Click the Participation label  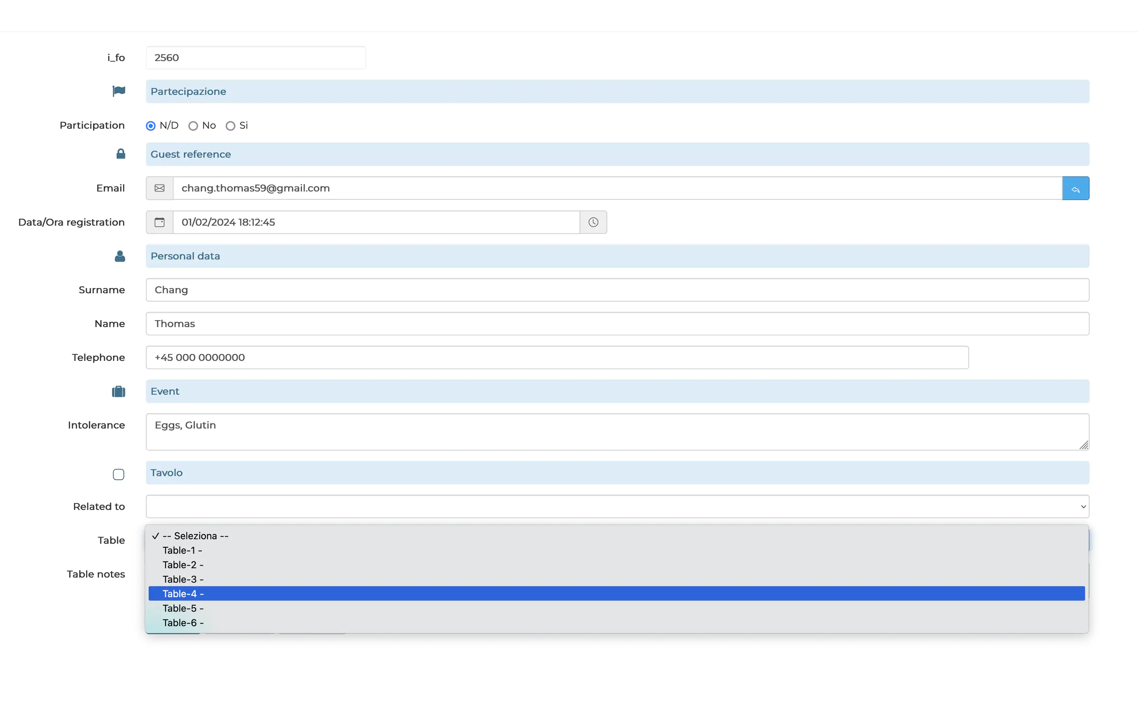point(92,126)
